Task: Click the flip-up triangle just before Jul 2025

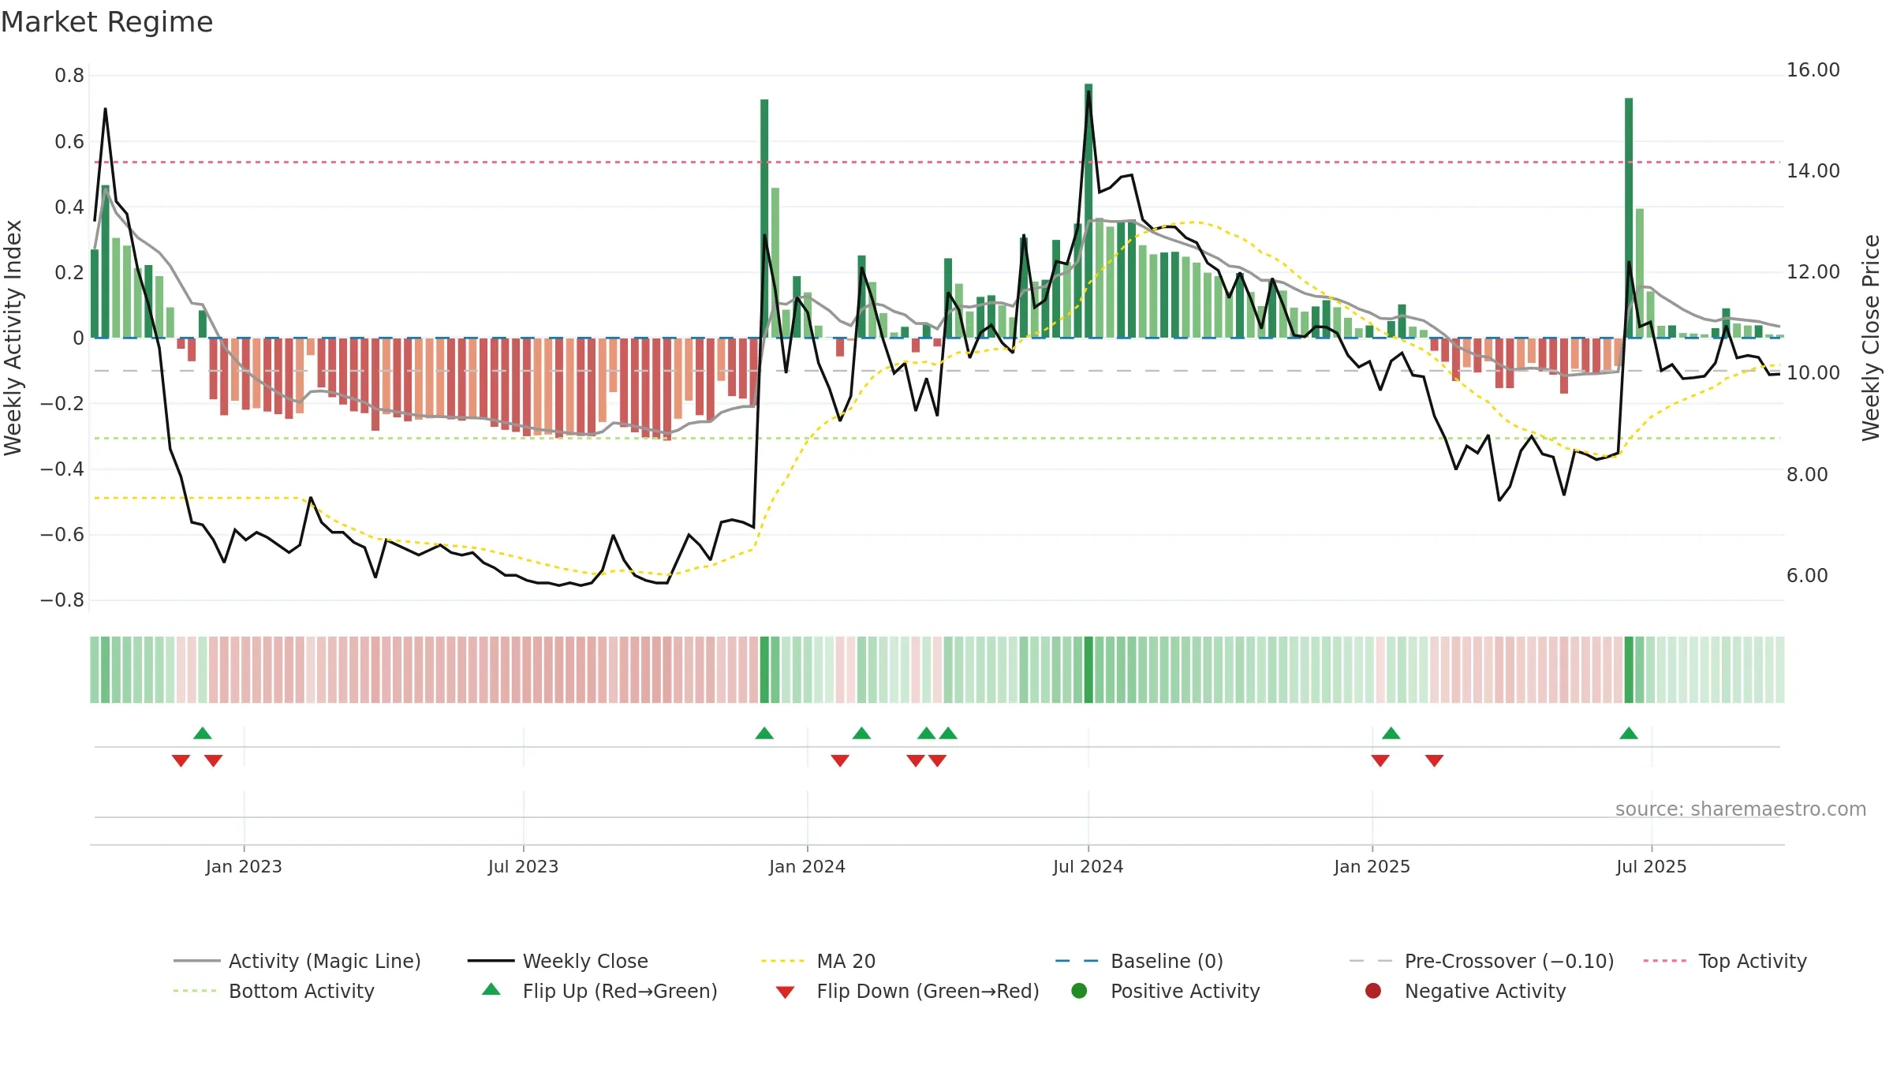Action: [1629, 733]
